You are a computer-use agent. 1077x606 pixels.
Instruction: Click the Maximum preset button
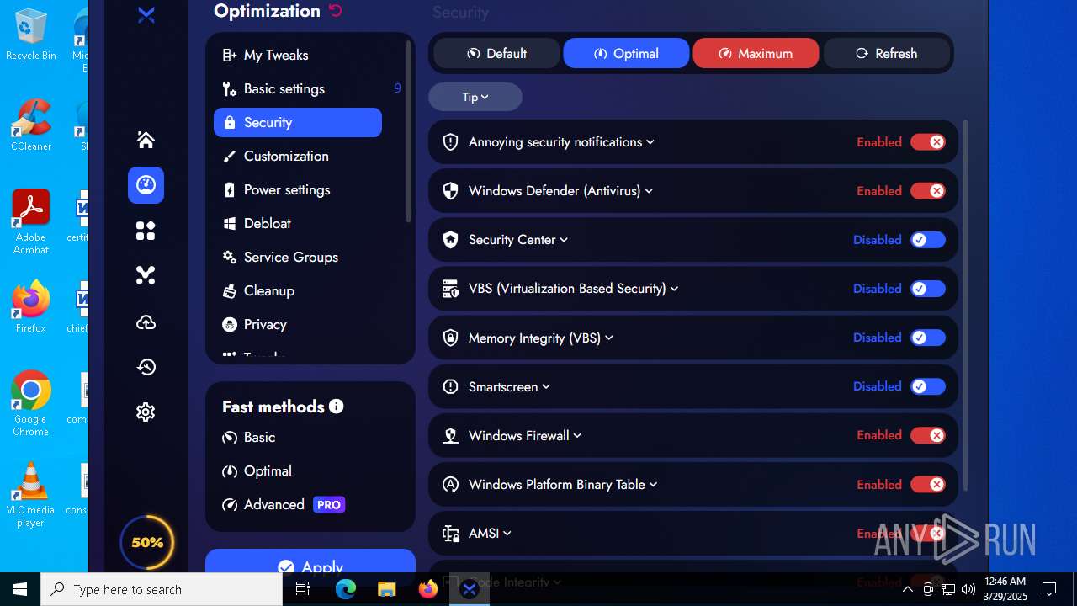click(x=756, y=53)
